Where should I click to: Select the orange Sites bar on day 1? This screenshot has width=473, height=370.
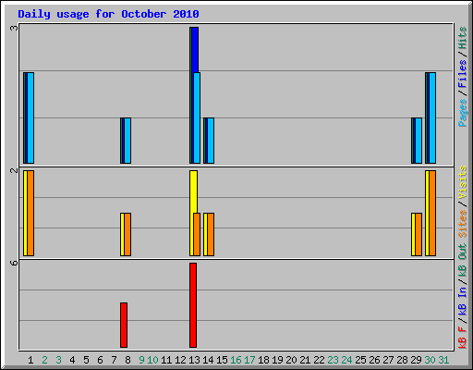pos(30,213)
